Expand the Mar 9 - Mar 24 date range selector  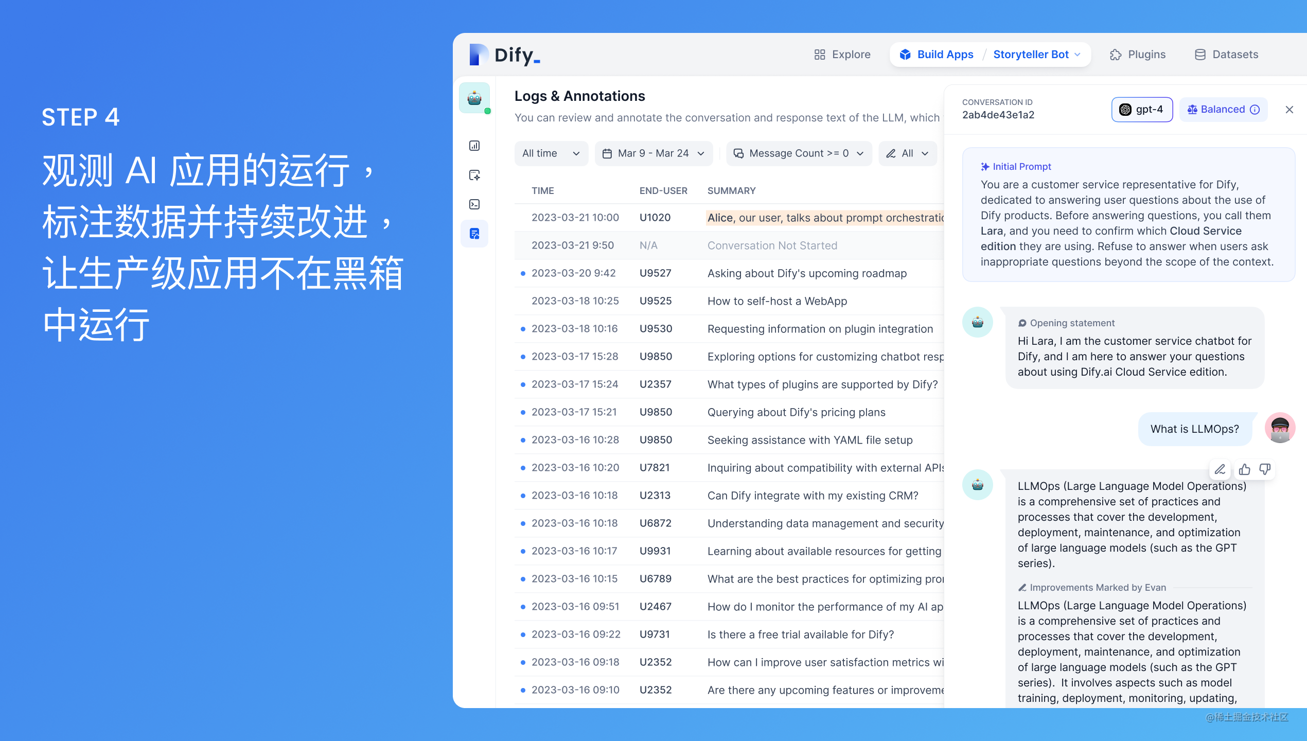click(653, 153)
